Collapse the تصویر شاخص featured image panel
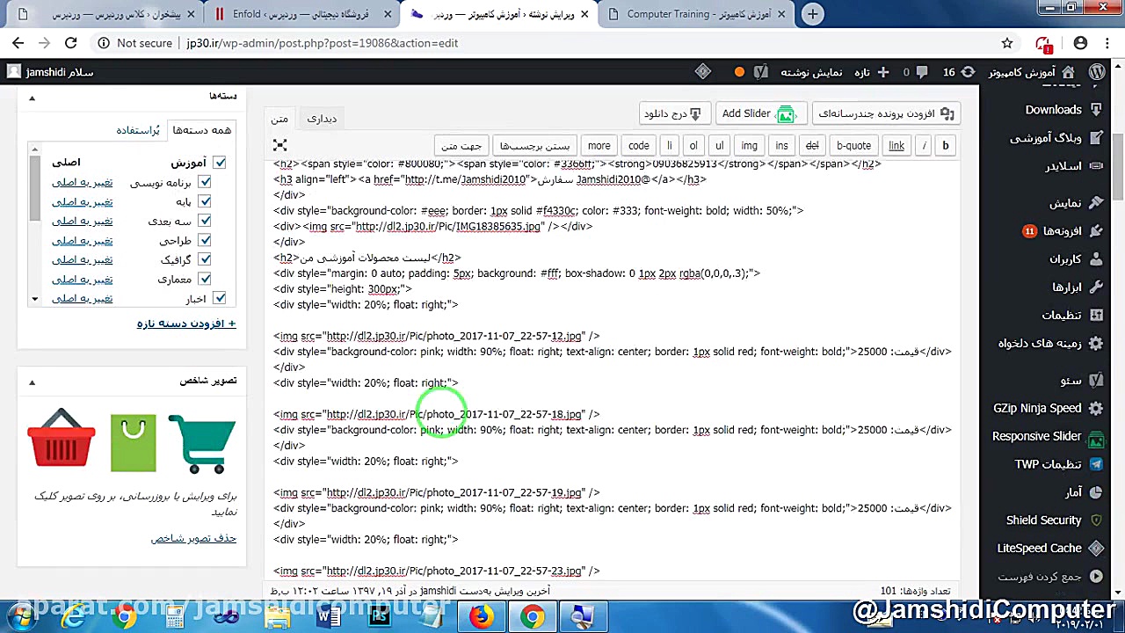The image size is (1125, 633). [32, 382]
